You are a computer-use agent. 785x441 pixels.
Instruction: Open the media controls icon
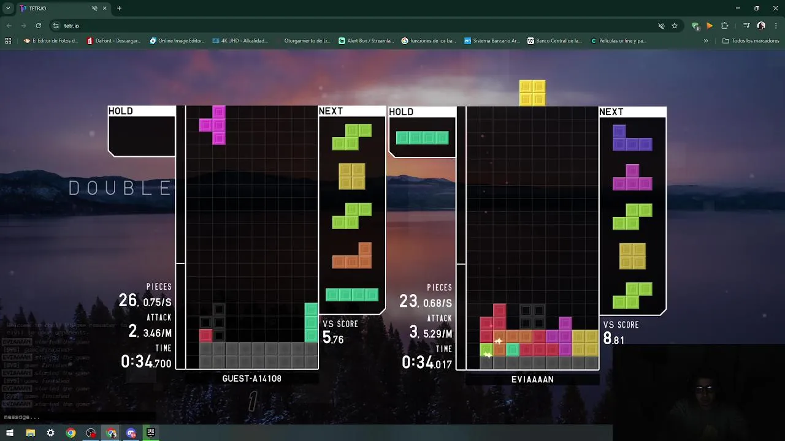pos(746,26)
